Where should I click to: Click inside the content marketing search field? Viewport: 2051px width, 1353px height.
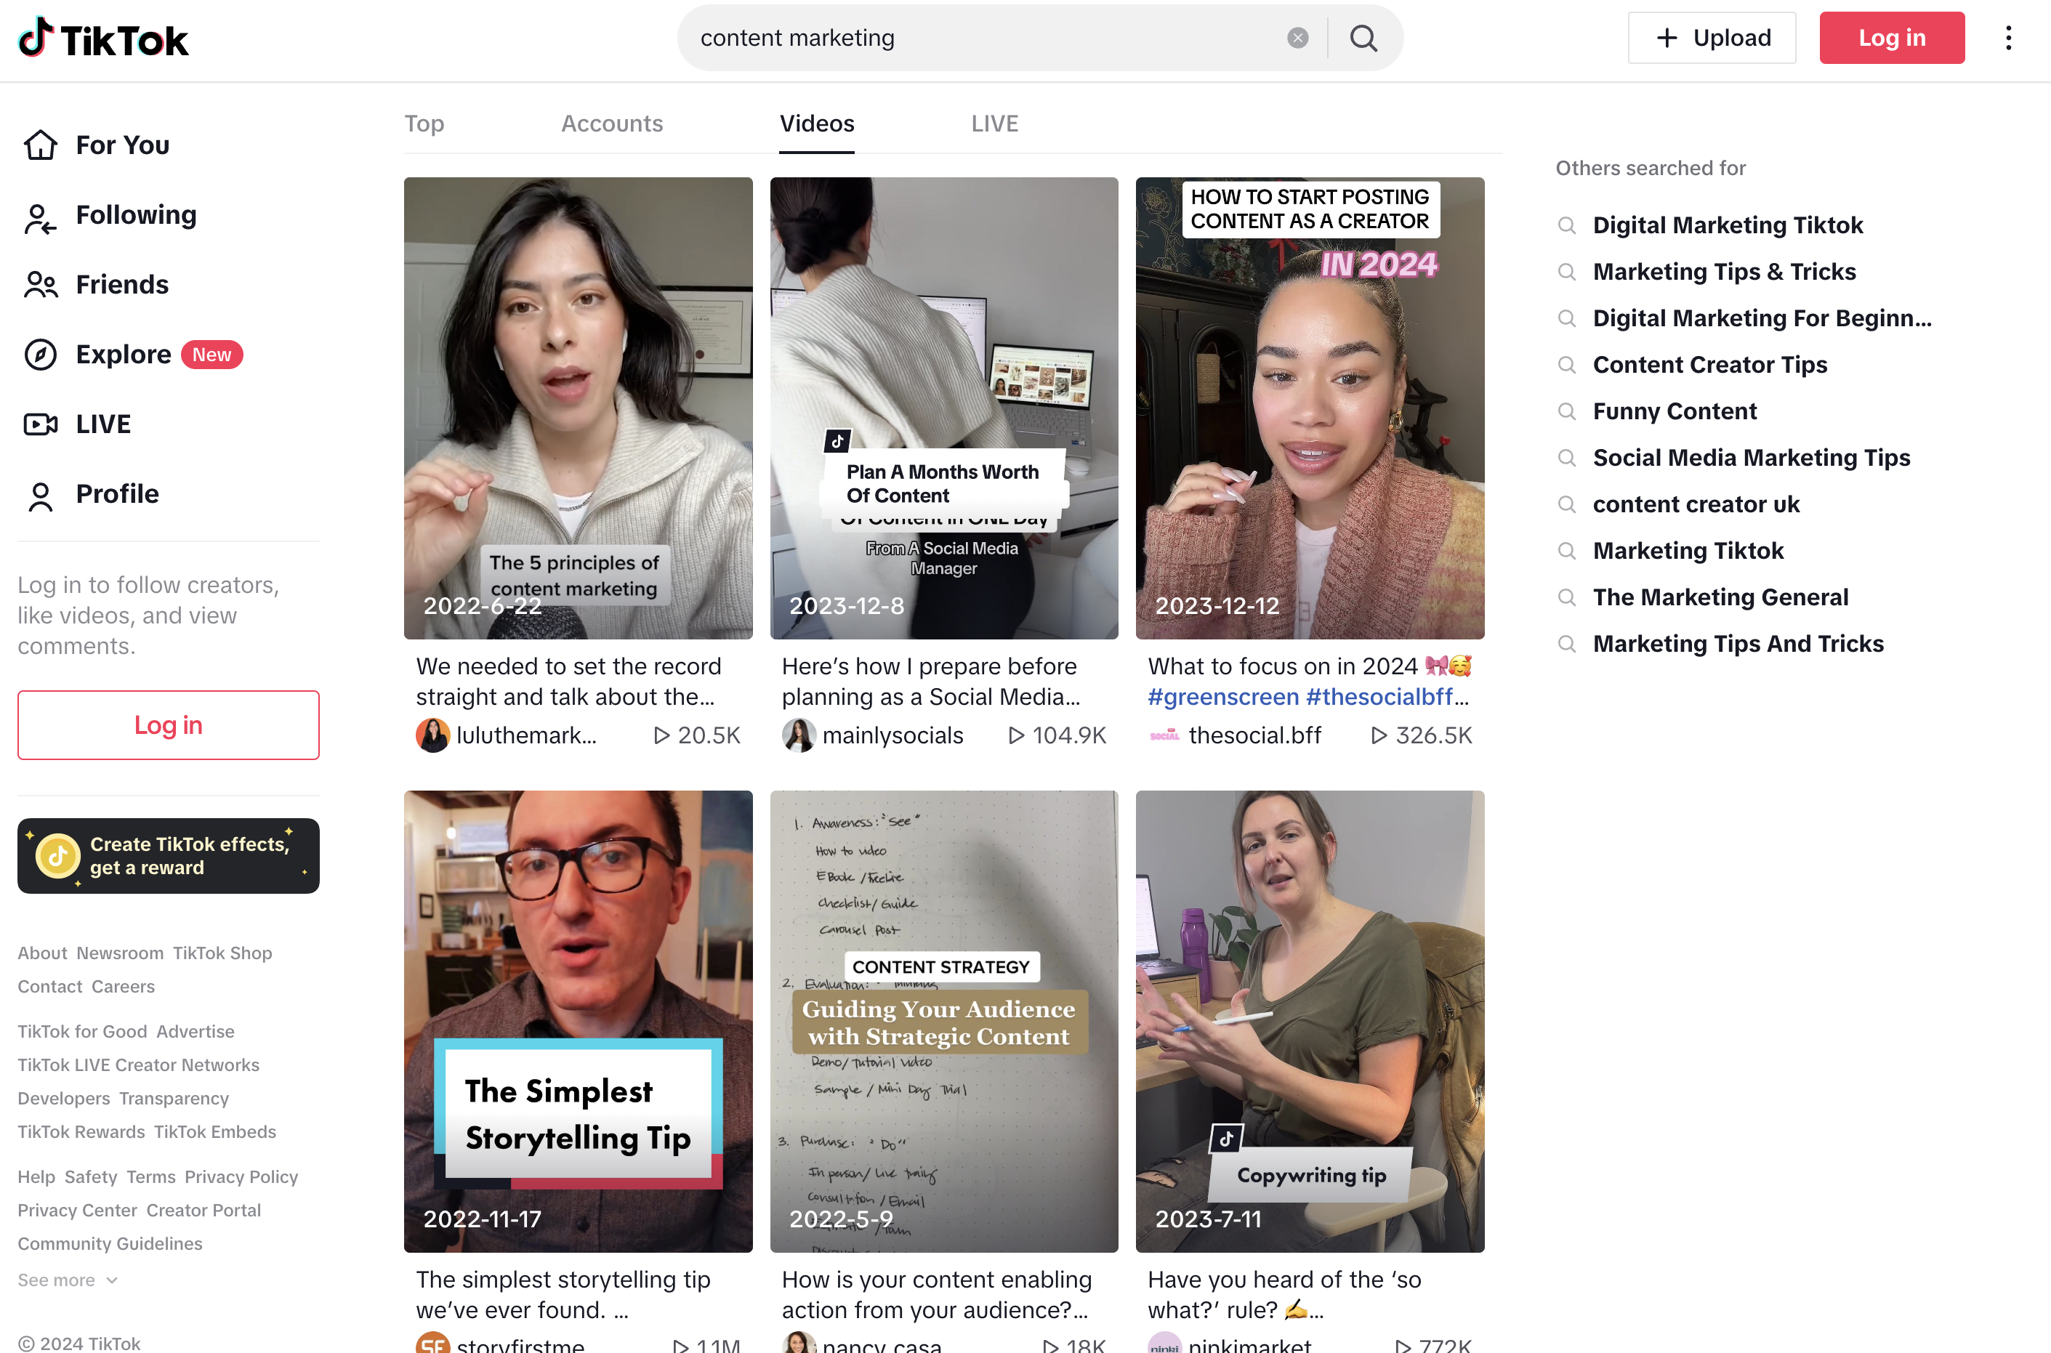(983, 38)
